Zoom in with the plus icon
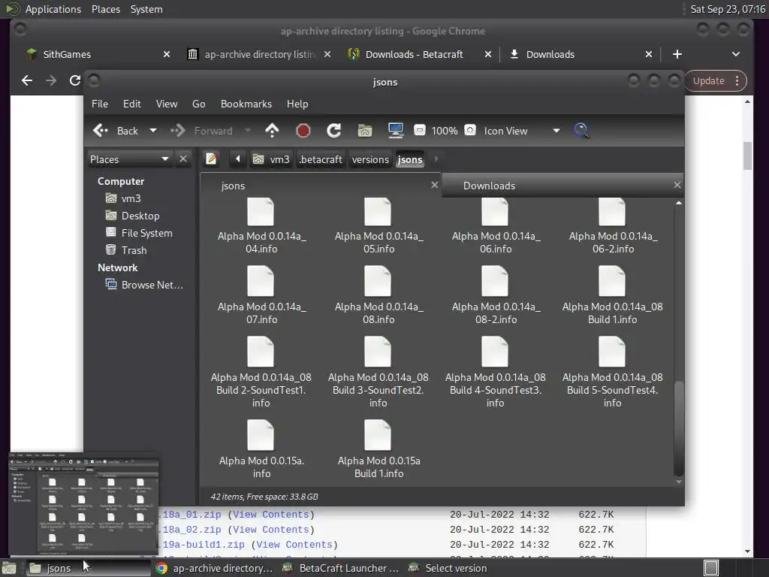Viewport: 769px width, 577px height. tap(470, 130)
